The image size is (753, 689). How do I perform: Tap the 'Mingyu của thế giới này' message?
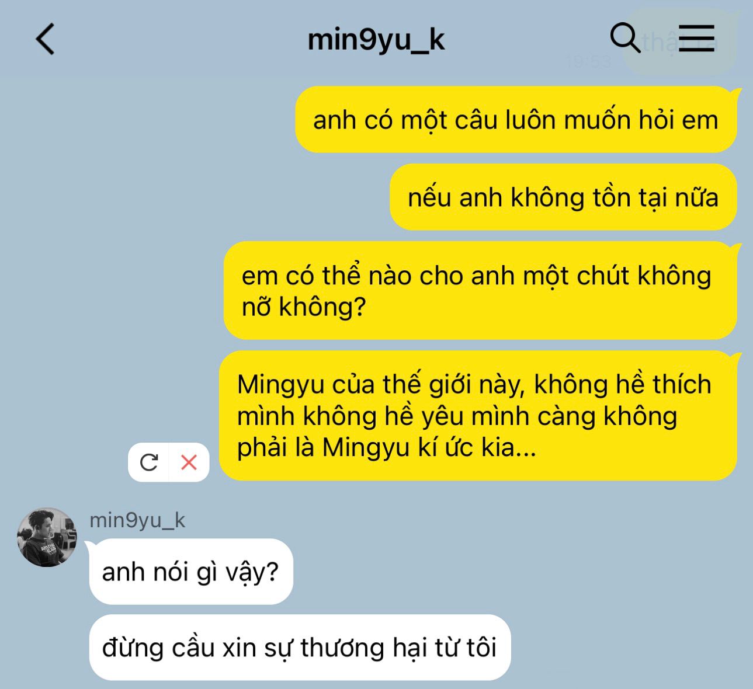[x=478, y=416]
